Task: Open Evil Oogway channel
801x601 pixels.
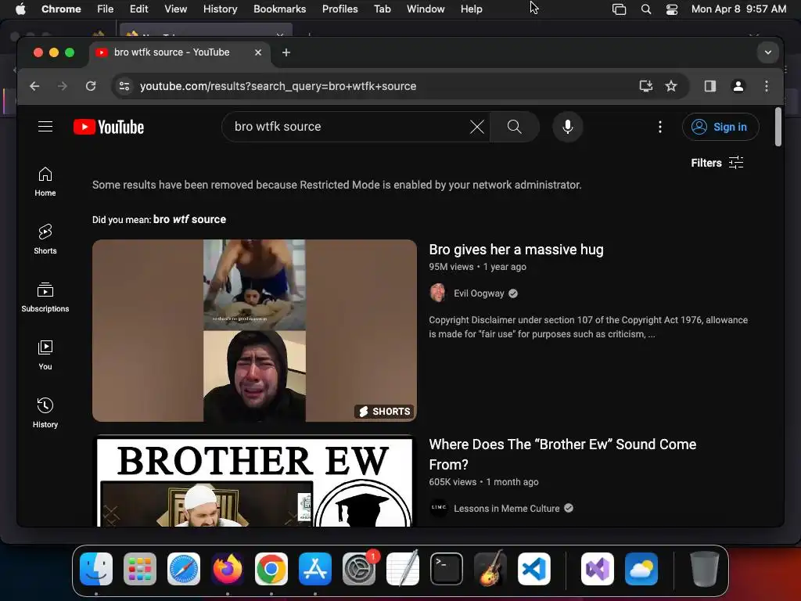Action: pyautogui.click(x=479, y=293)
